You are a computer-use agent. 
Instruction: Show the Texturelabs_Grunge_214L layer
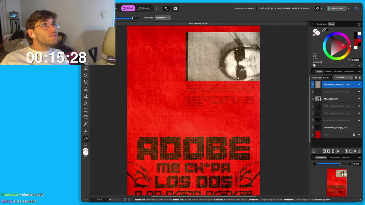pyautogui.click(x=359, y=128)
